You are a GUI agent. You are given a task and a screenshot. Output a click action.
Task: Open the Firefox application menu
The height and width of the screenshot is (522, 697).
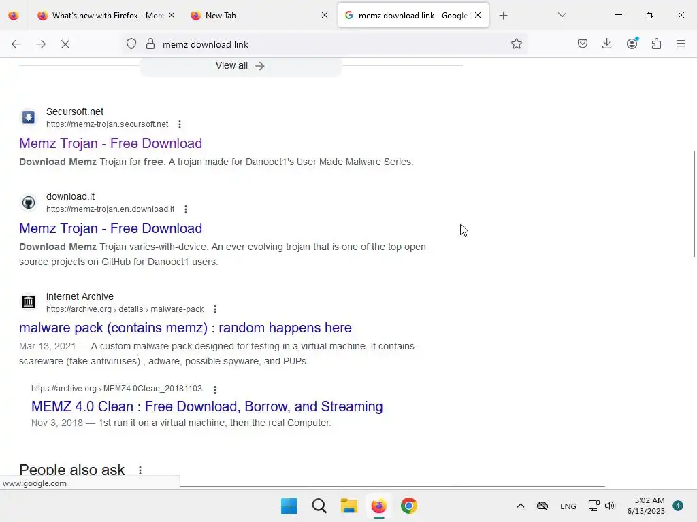point(681,43)
